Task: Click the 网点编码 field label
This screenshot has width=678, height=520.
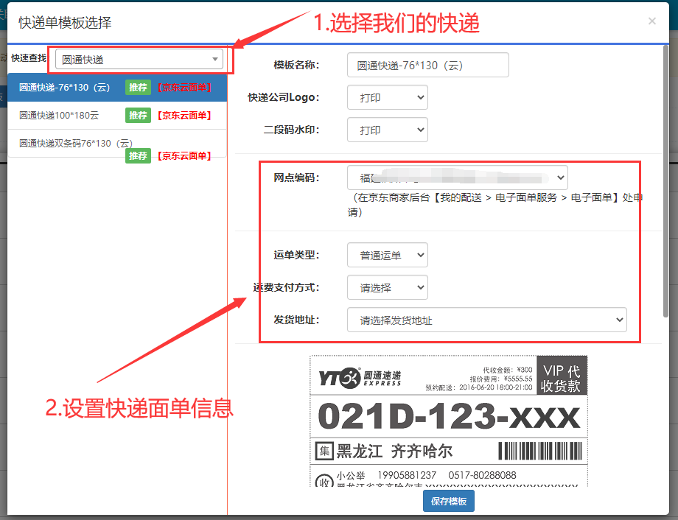Action: click(296, 178)
